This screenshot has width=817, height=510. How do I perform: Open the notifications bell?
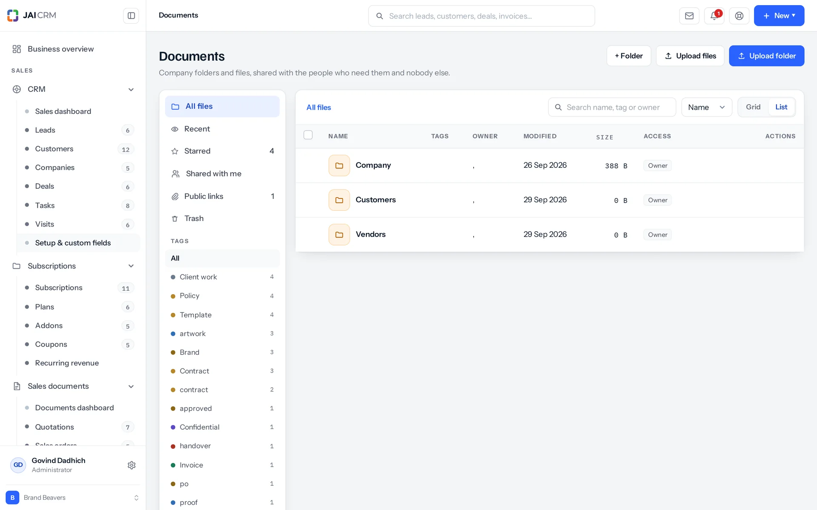point(714,16)
